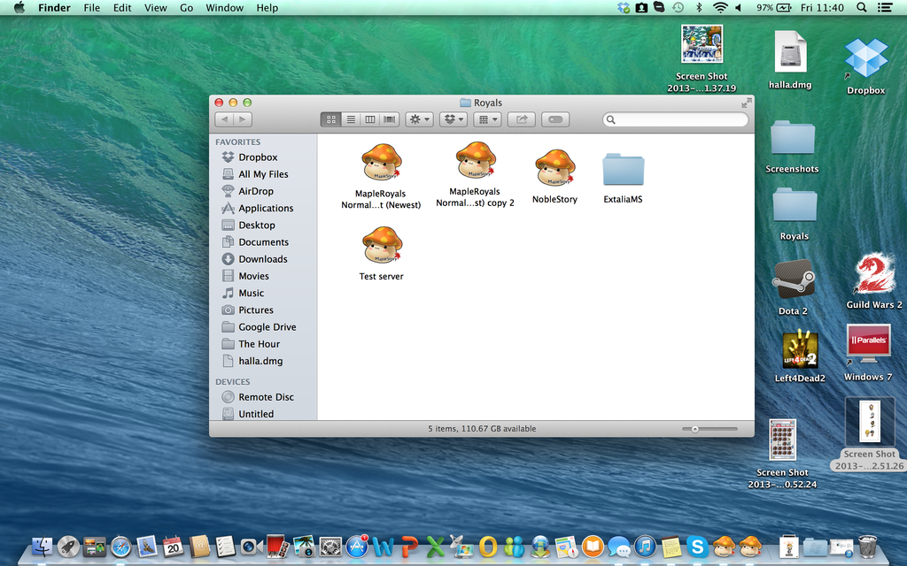Click the search field in toolbar
The image size is (907, 566).
point(675,119)
